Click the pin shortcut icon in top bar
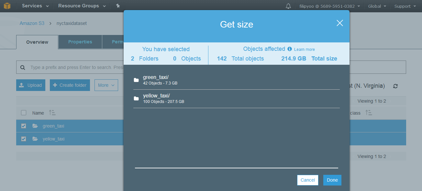This screenshot has width=422, height=191. pyautogui.click(x=118, y=6)
